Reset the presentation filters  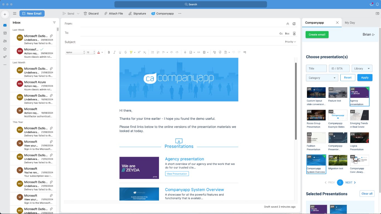click(x=348, y=77)
